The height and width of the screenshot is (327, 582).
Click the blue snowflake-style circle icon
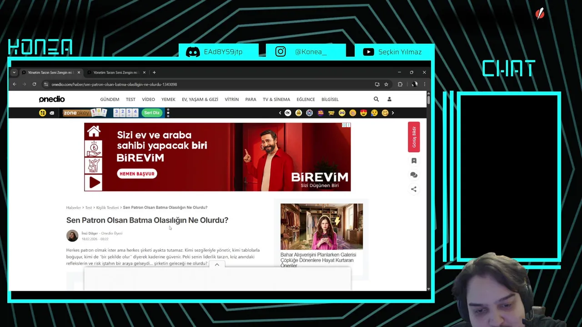pyautogui.click(x=310, y=113)
